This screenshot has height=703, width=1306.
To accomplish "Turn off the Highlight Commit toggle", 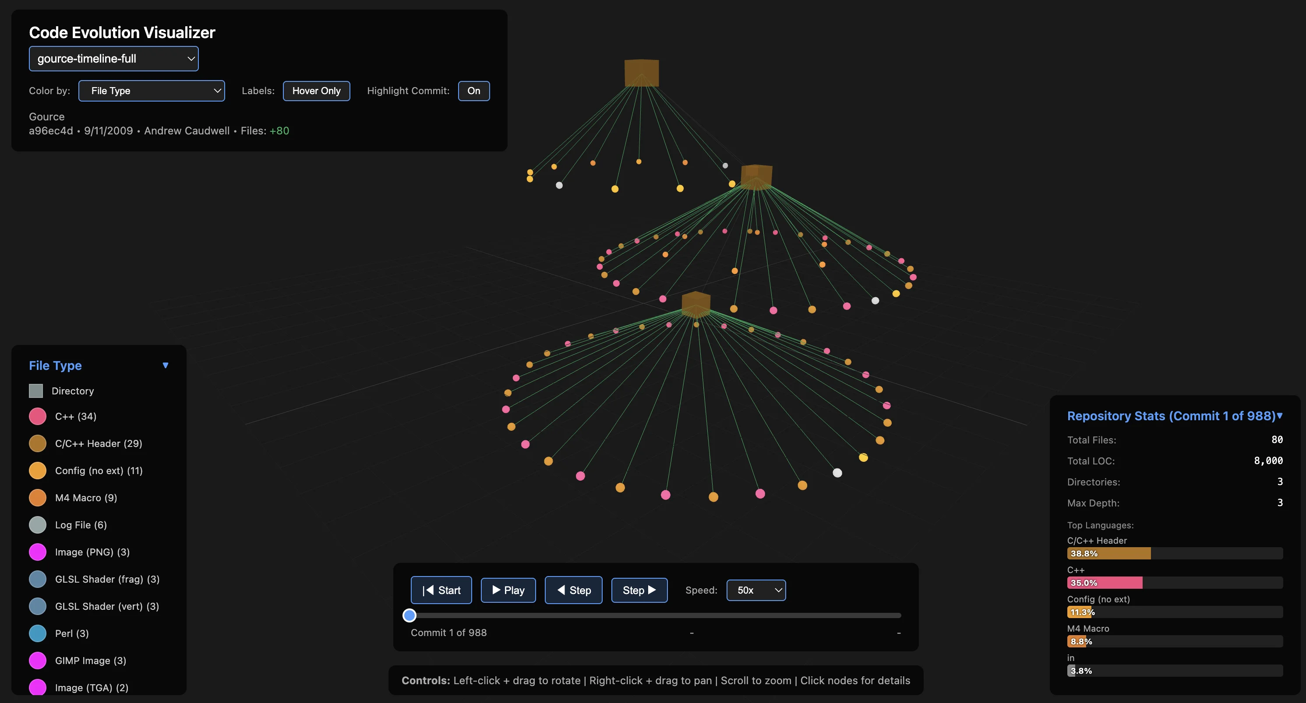I will click(473, 91).
